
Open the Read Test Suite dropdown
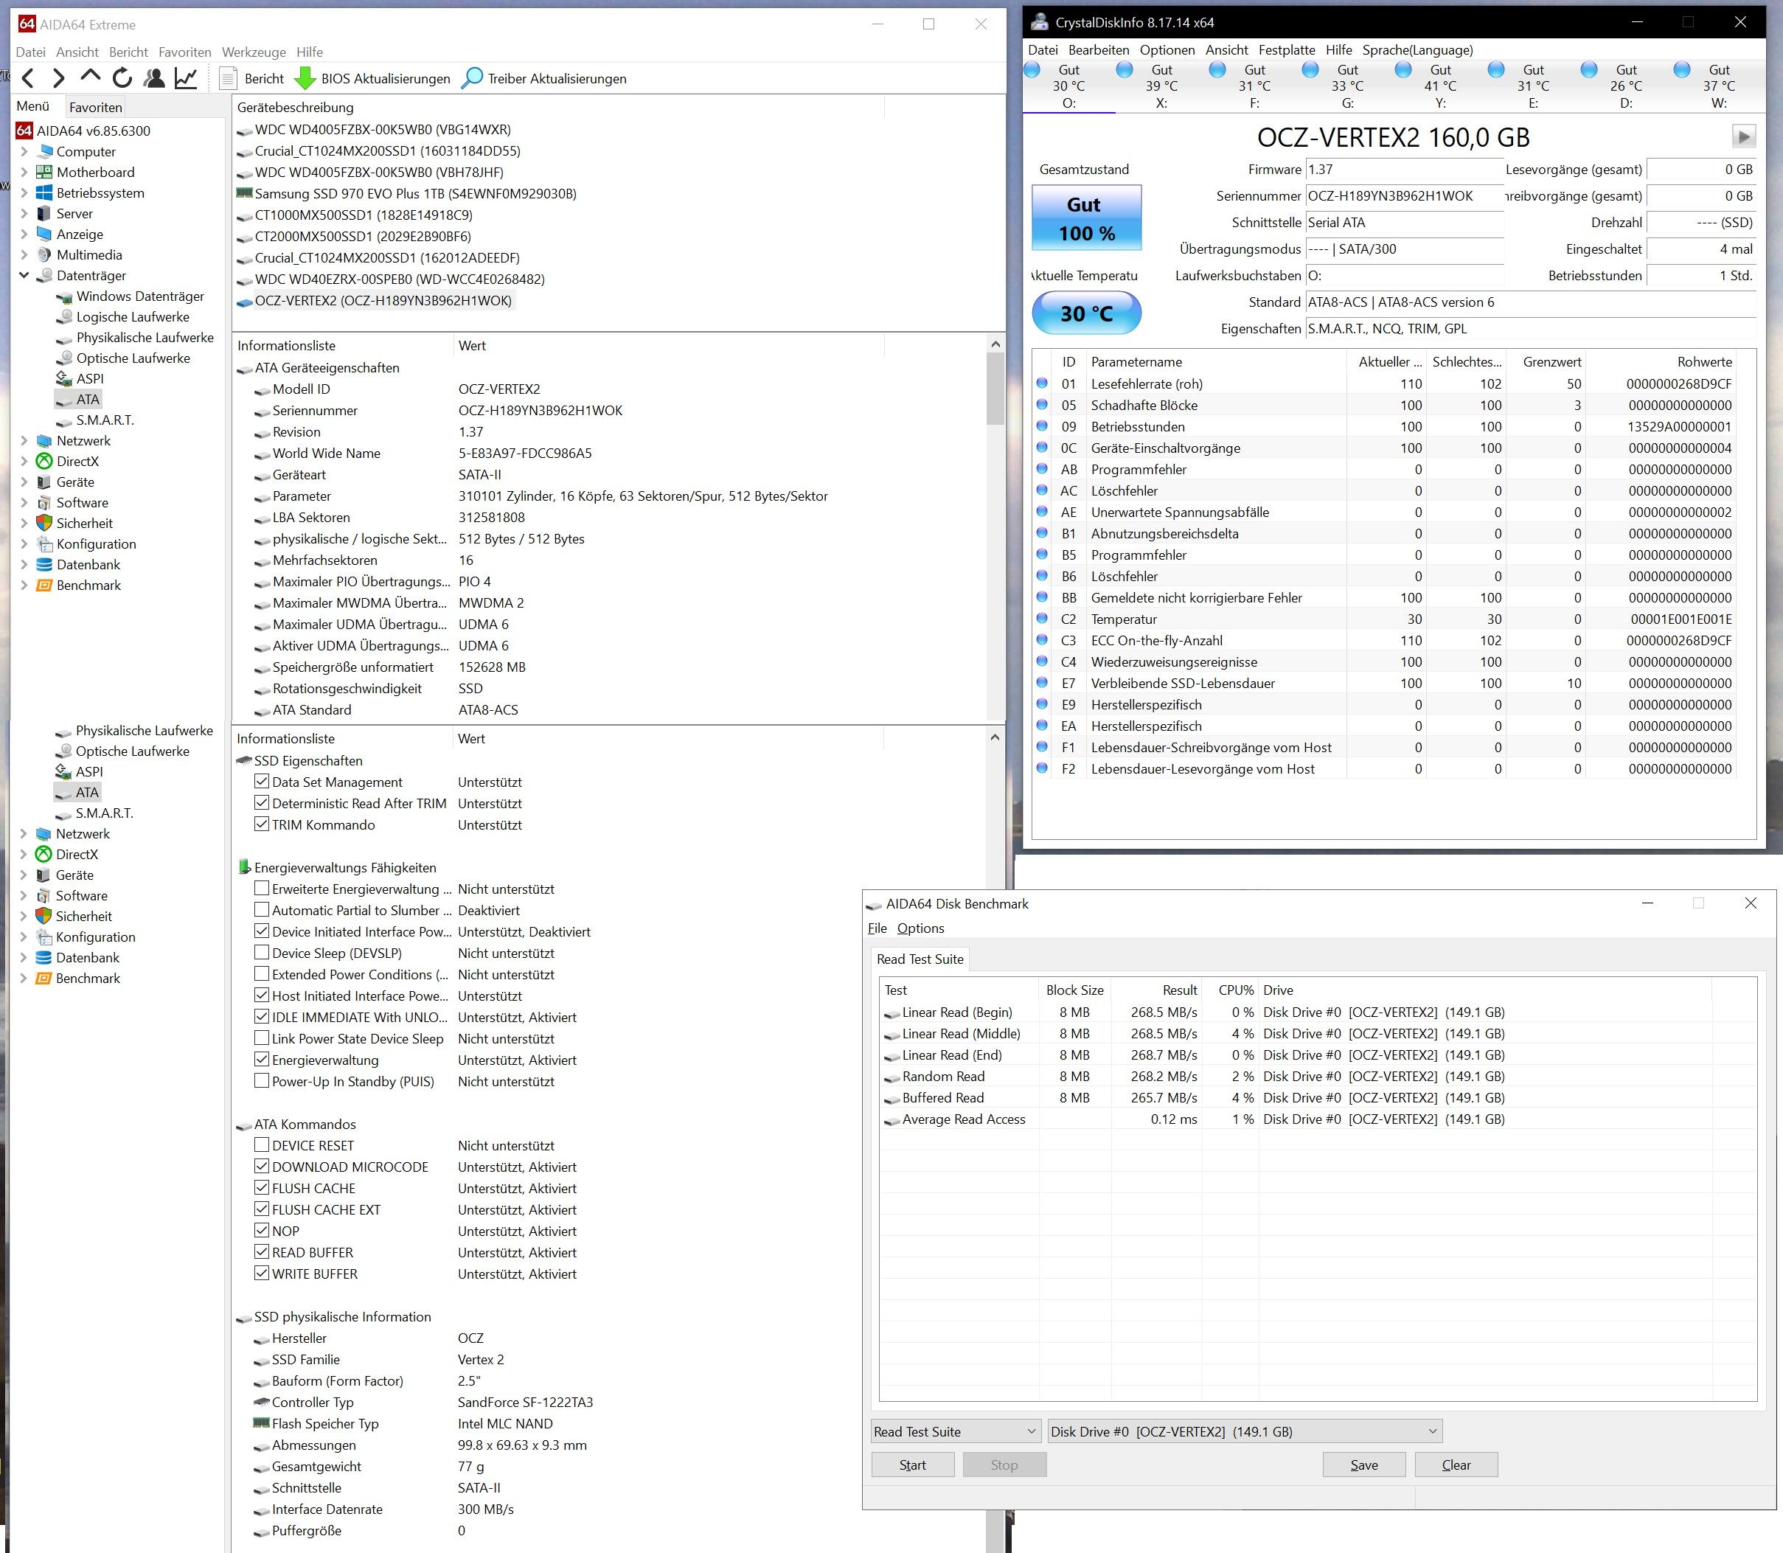pos(956,1431)
